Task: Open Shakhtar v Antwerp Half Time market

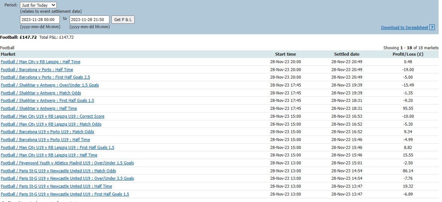Action: point(39,108)
